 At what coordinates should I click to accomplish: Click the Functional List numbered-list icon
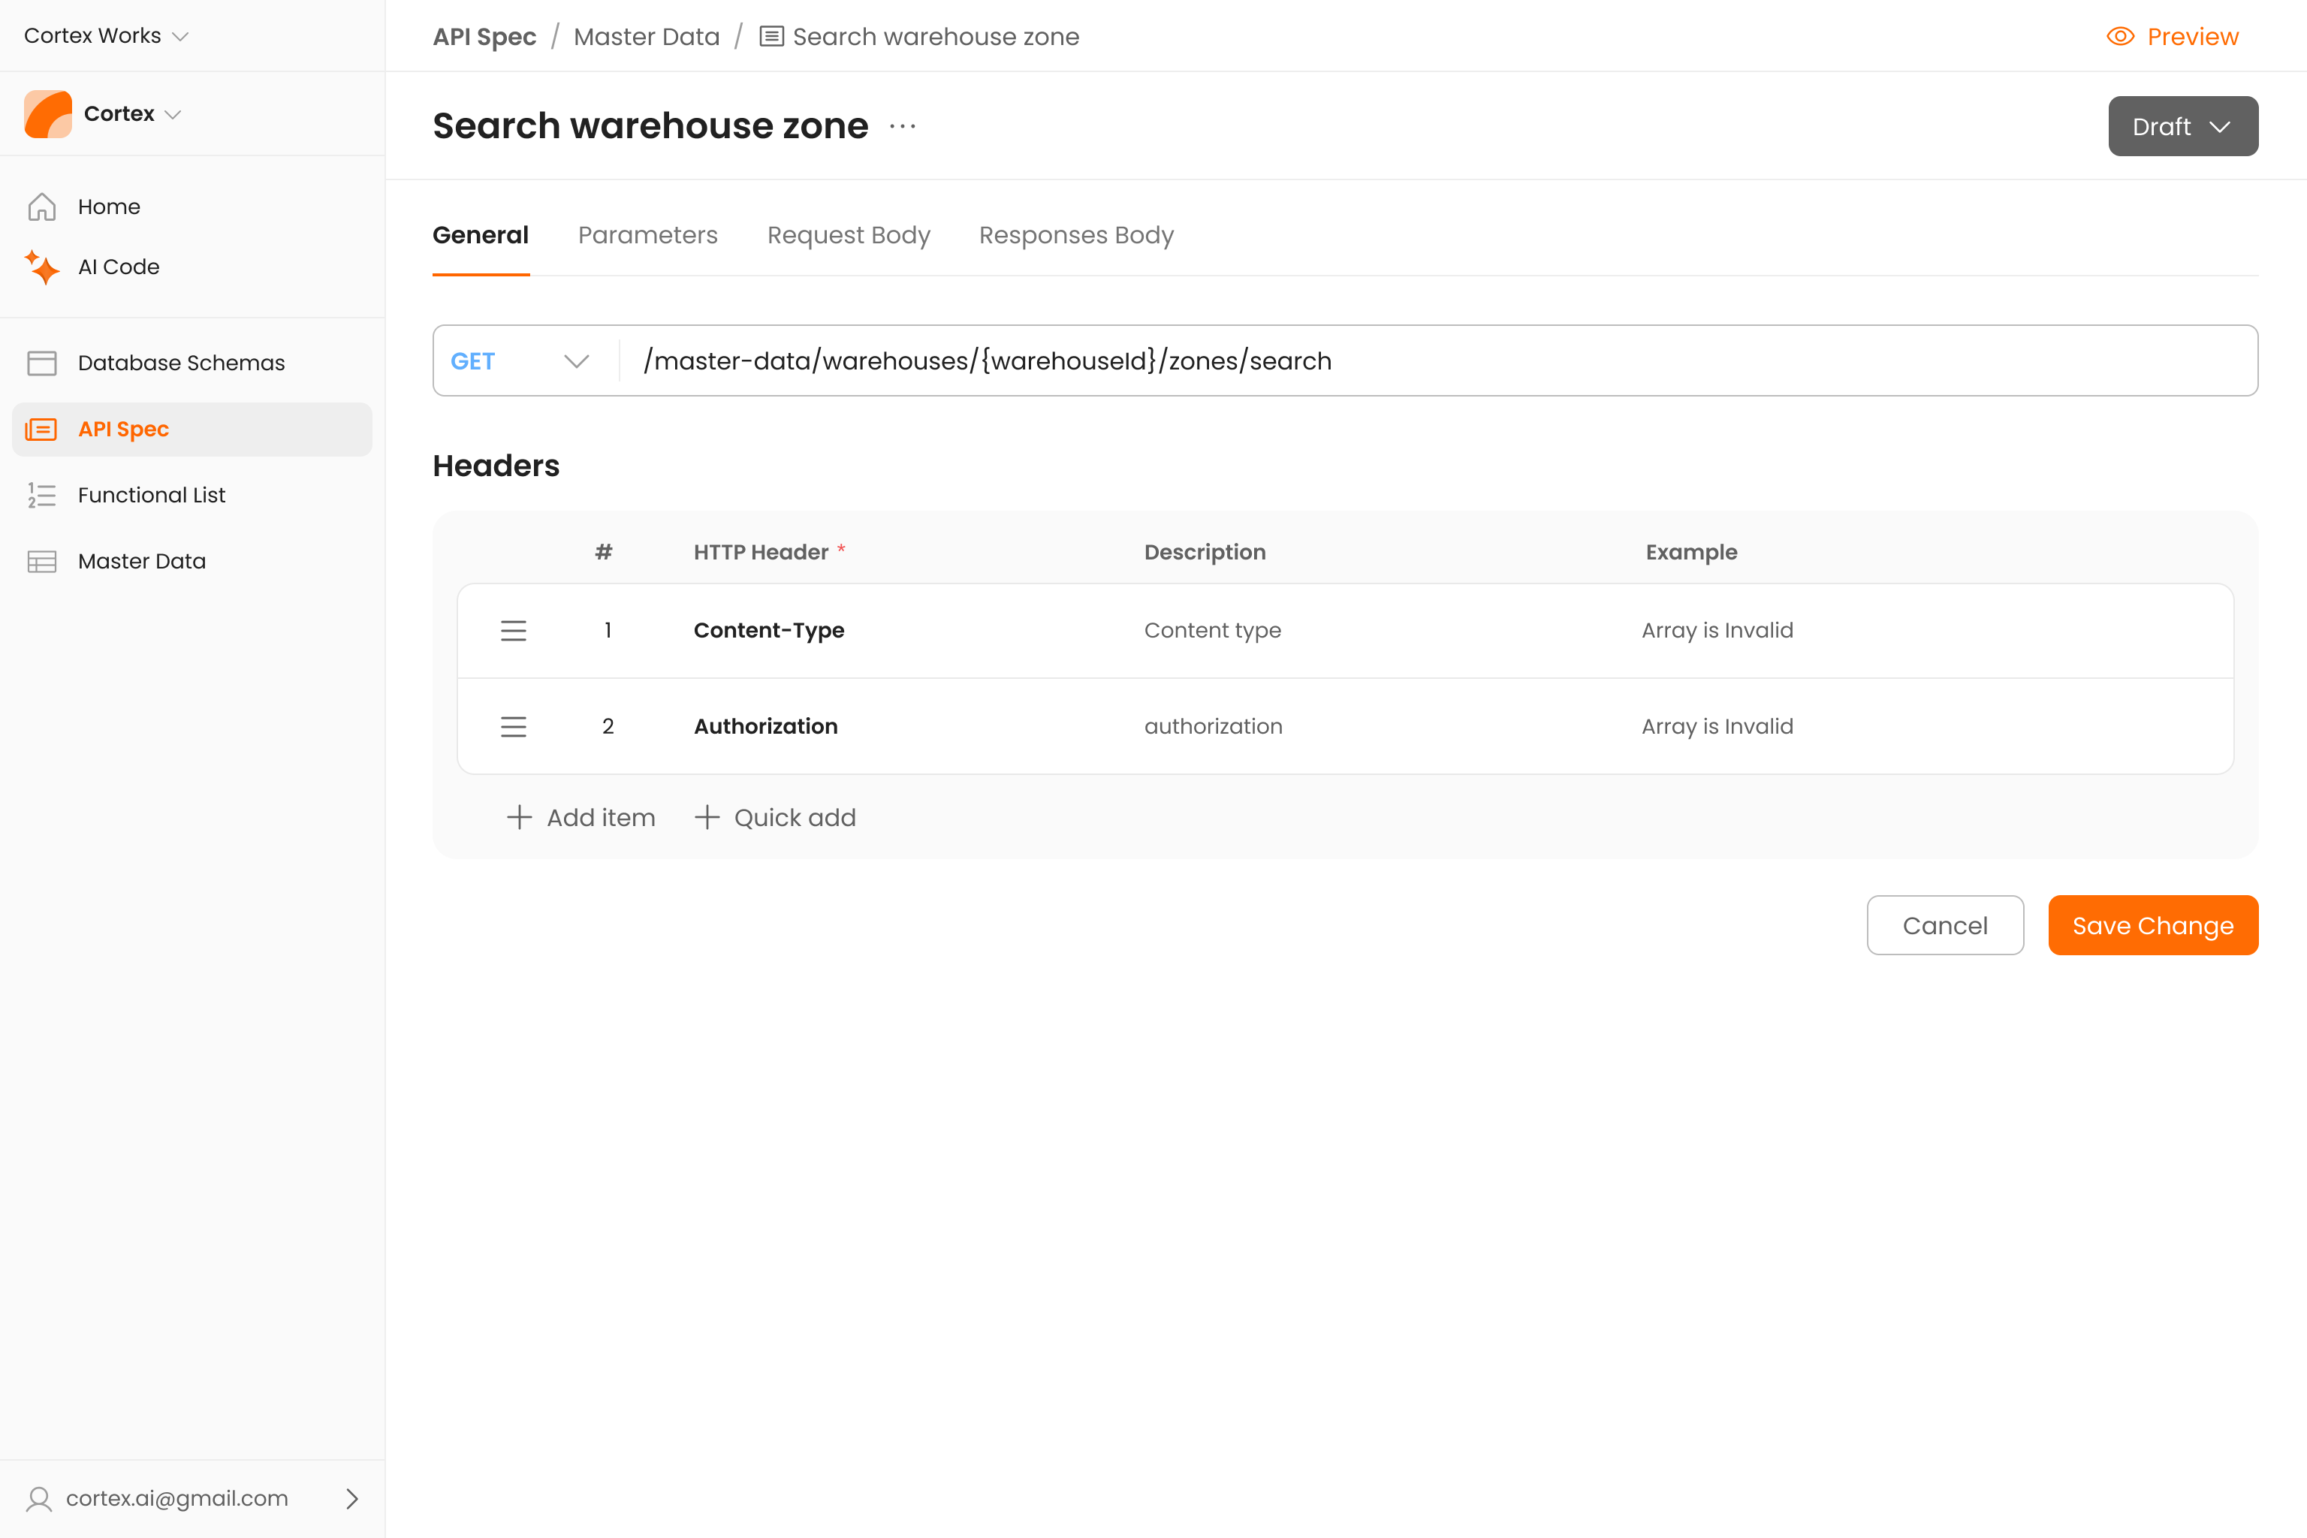pos(41,496)
